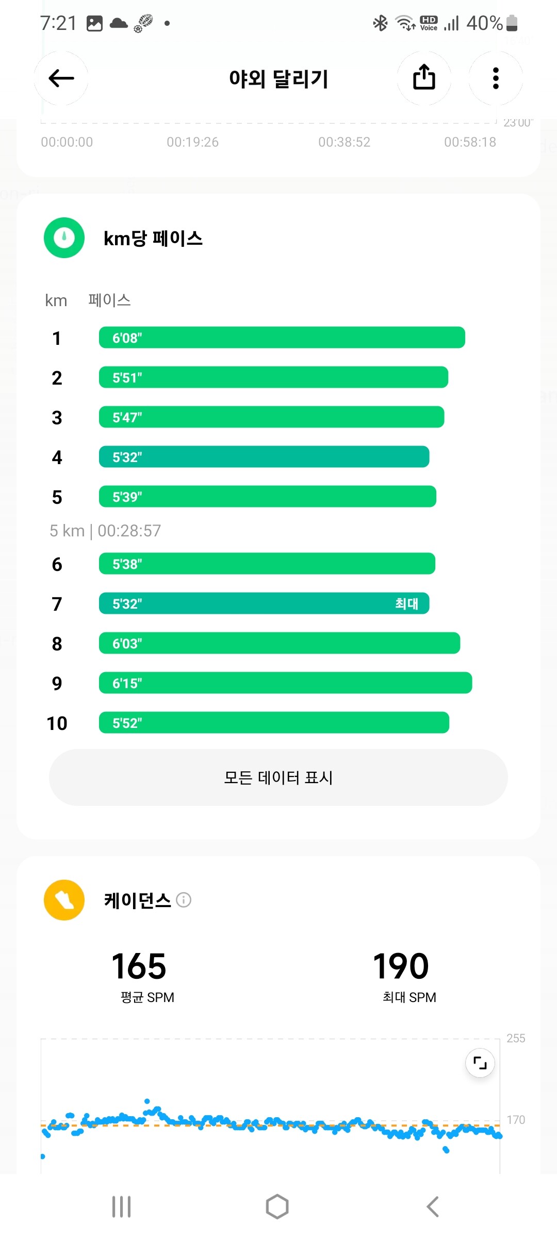Tap the yellow cadence shoe icon
The height and width of the screenshot is (1239, 557).
64,900
